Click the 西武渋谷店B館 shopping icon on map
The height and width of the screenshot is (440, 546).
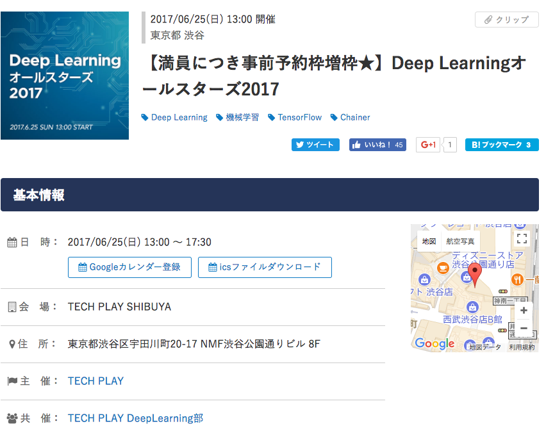click(x=472, y=307)
